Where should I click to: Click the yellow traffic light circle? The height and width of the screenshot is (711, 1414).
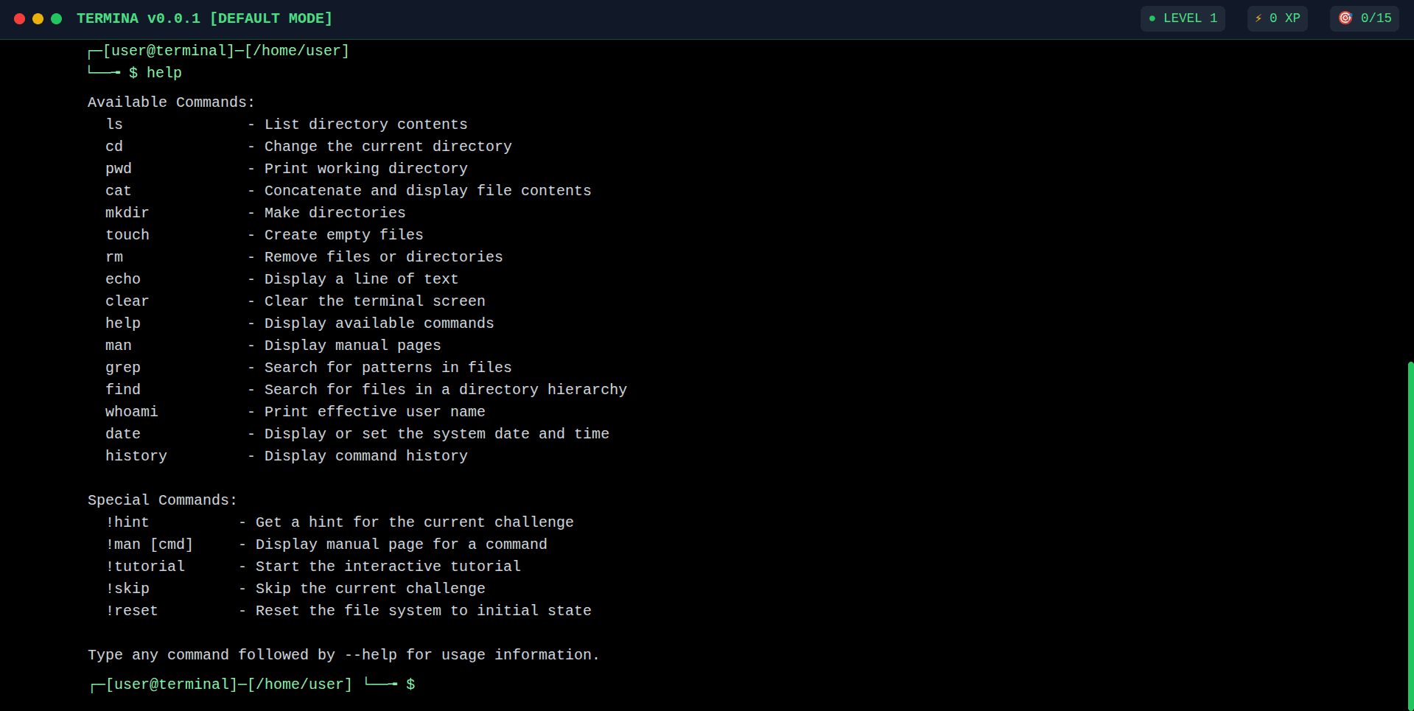(38, 19)
